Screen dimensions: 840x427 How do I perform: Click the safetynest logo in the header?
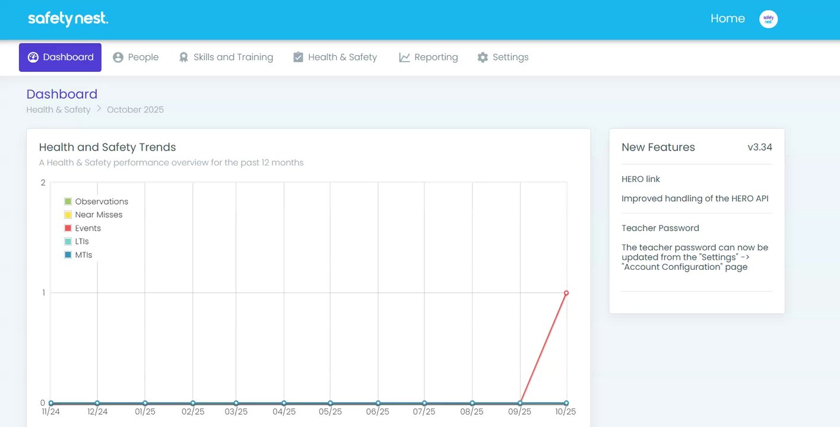tap(68, 19)
